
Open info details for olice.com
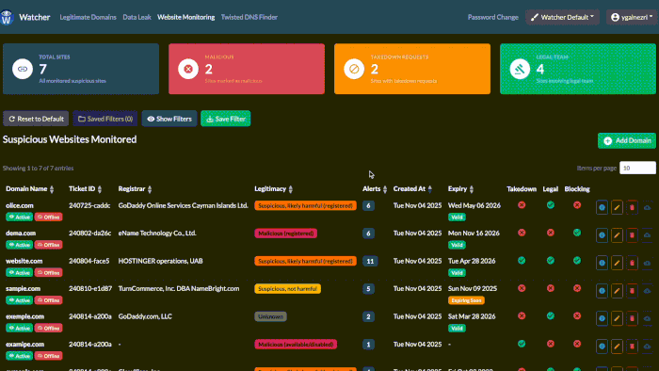pyautogui.click(x=602, y=207)
